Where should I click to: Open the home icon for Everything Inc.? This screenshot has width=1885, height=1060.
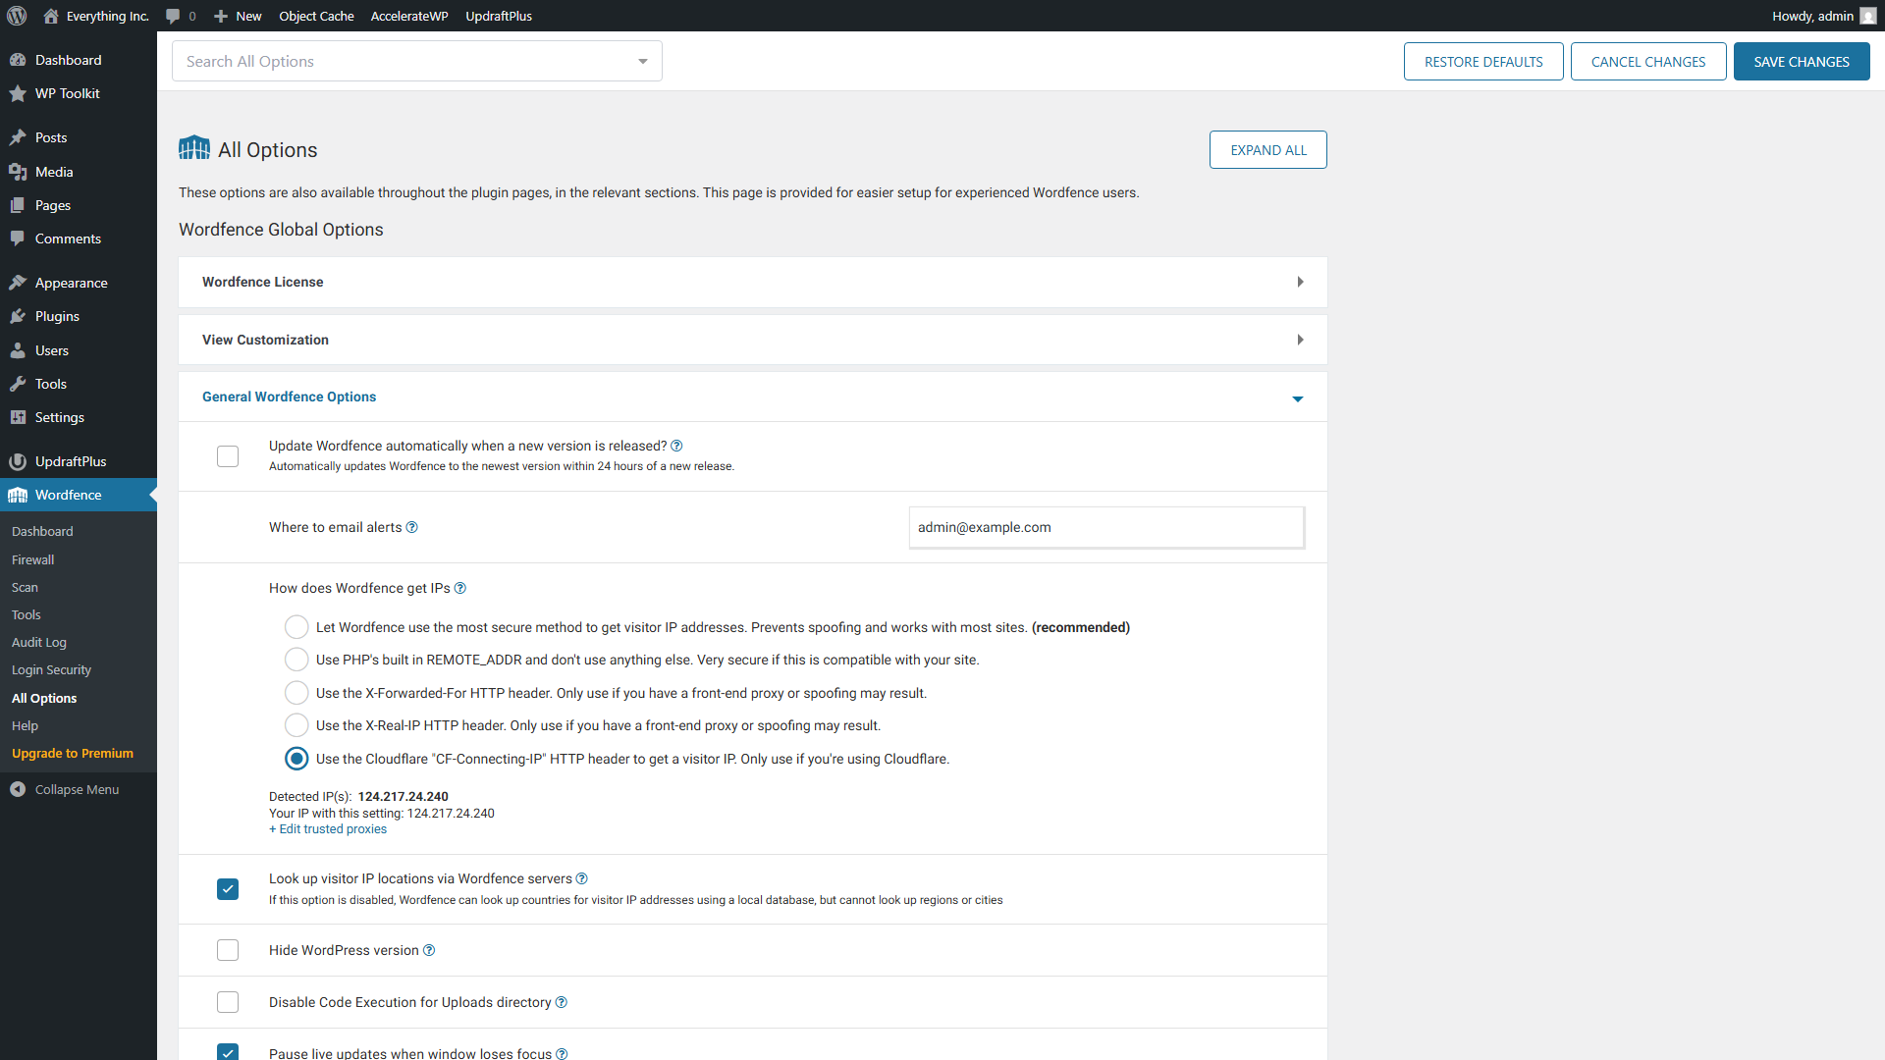[x=51, y=16]
